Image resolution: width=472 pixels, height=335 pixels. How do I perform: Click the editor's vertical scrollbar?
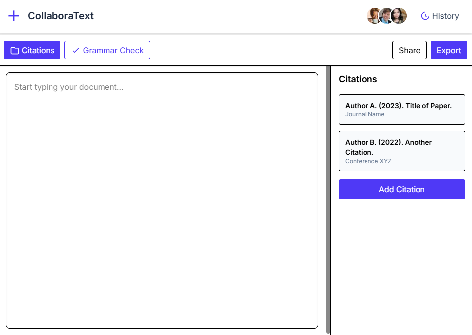(328, 199)
